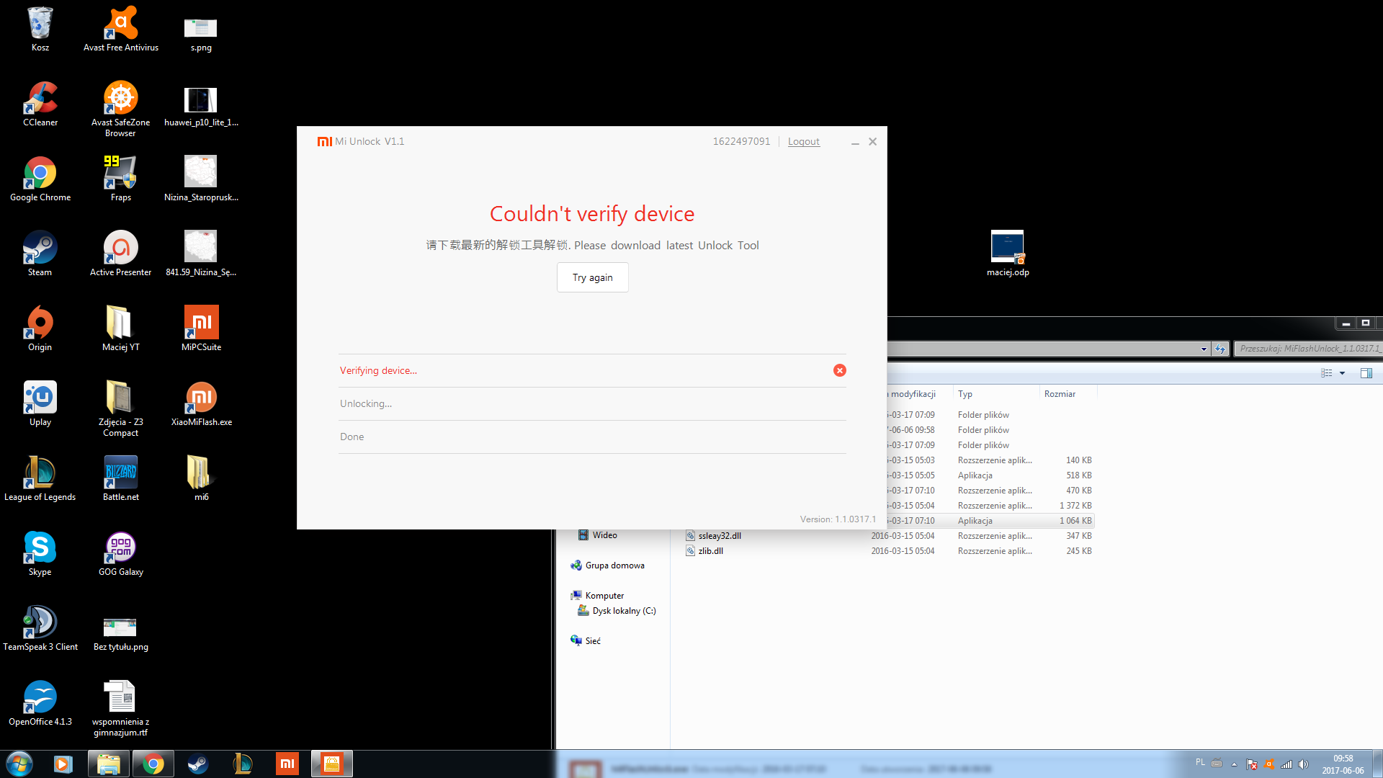Image resolution: width=1383 pixels, height=778 pixels.
Task: Select Sieć in Explorer navigation tree
Action: click(x=585, y=641)
